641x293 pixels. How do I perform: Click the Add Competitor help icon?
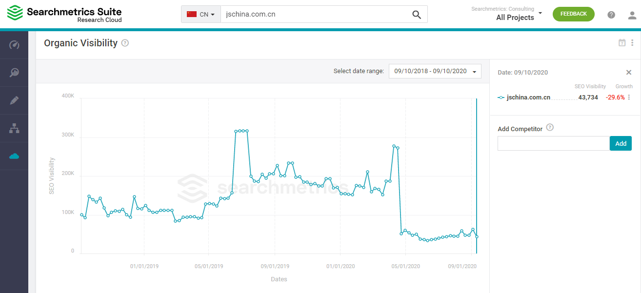pyautogui.click(x=550, y=128)
